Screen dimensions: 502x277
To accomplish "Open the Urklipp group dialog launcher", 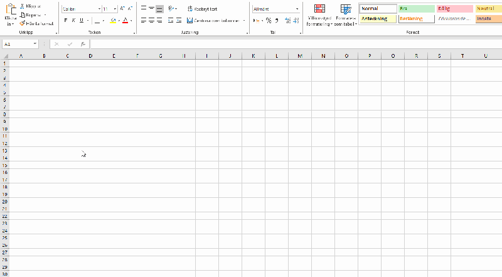I will click(56, 33).
